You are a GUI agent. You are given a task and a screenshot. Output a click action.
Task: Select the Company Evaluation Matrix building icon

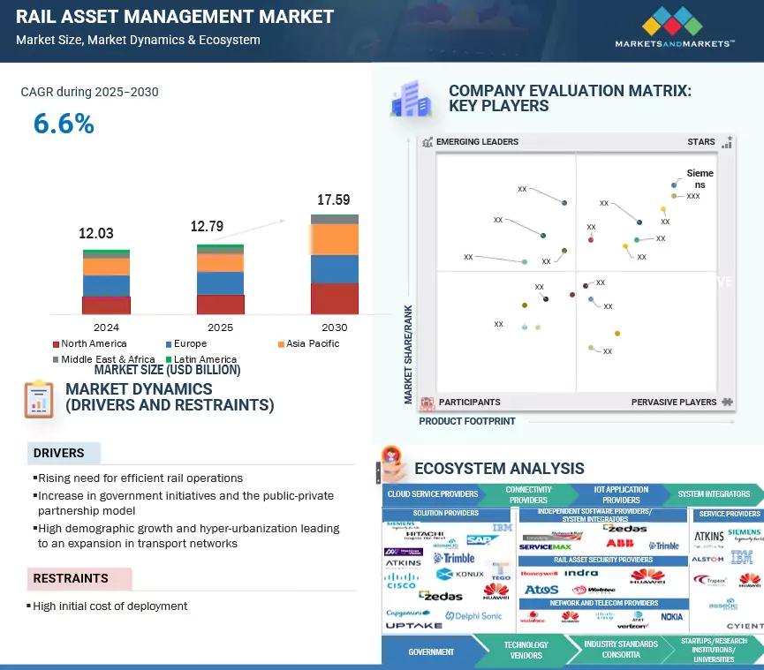tap(411, 100)
